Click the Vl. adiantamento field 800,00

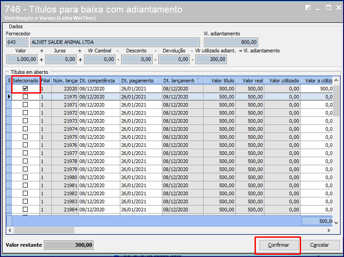[231, 42]
